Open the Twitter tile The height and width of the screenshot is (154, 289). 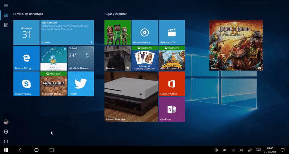click(x=80, y=84)
